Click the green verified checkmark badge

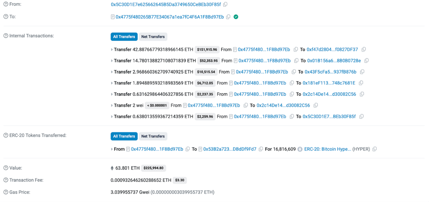236,17
